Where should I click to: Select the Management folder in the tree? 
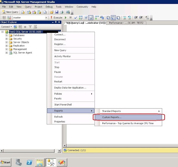[20, 49]
